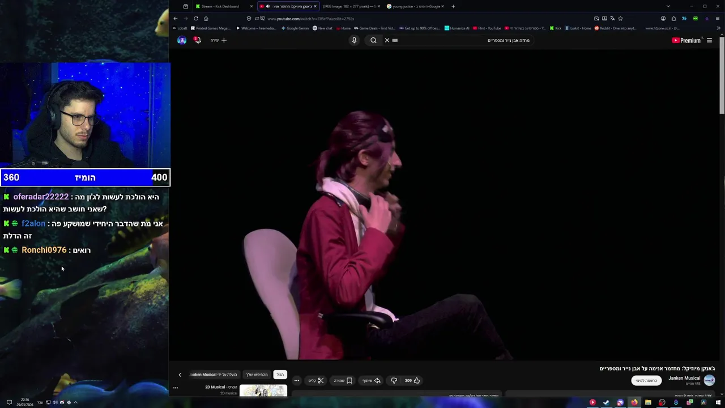Image resolution: width=725 pixels, height=408 pixels.
Task: Open the Flint - YouTube bookmark
Action: (x=487, y=28)
